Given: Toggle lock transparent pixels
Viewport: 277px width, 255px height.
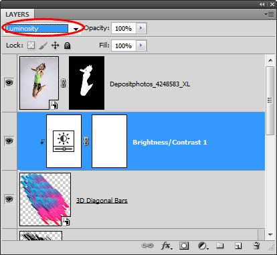Looking at the screenshot, I should 31,46.
